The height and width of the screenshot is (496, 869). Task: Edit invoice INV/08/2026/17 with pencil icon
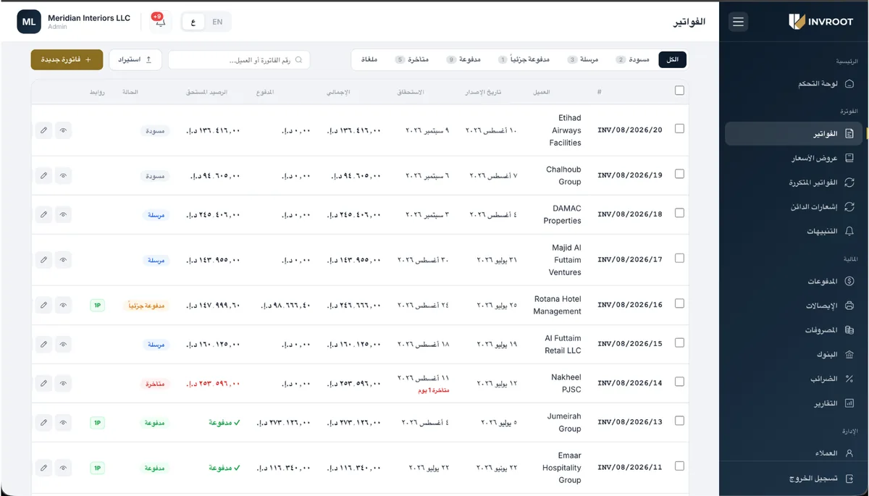tap(43, 259)
